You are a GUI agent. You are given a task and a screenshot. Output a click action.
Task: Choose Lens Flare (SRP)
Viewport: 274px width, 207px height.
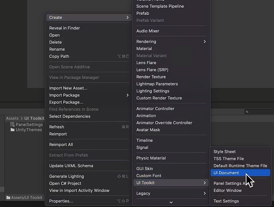[171, 70]
